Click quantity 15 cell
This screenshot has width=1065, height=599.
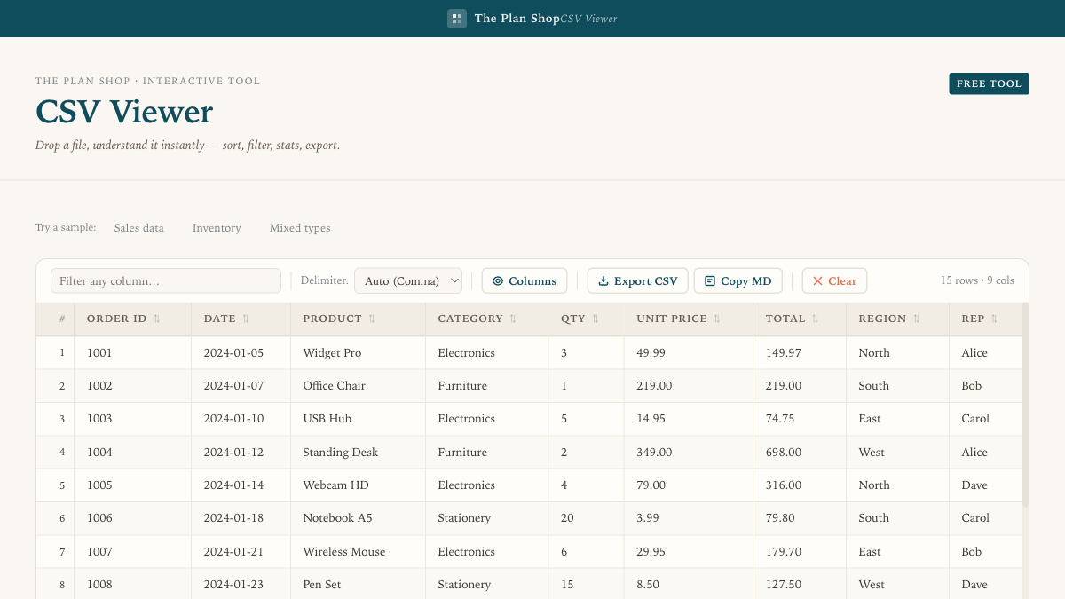(587, 585)
